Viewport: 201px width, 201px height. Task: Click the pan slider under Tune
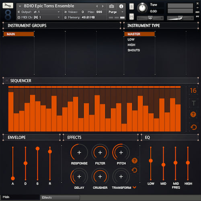point(150,18)
